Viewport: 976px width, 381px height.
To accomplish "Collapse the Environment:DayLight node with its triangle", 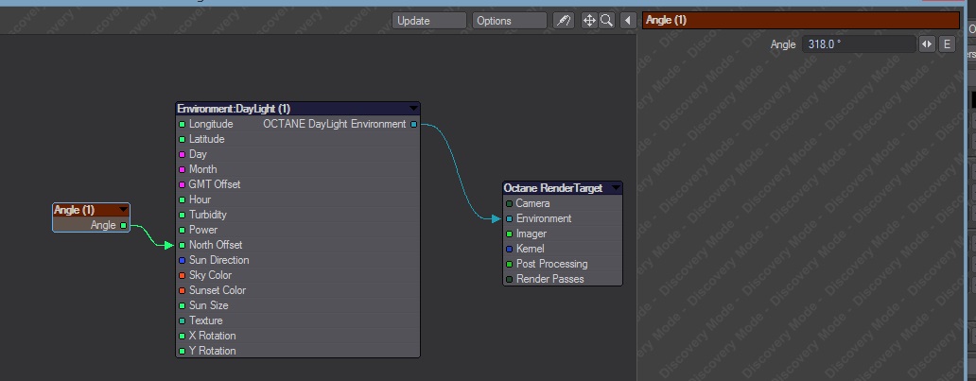I will [413, 109].
